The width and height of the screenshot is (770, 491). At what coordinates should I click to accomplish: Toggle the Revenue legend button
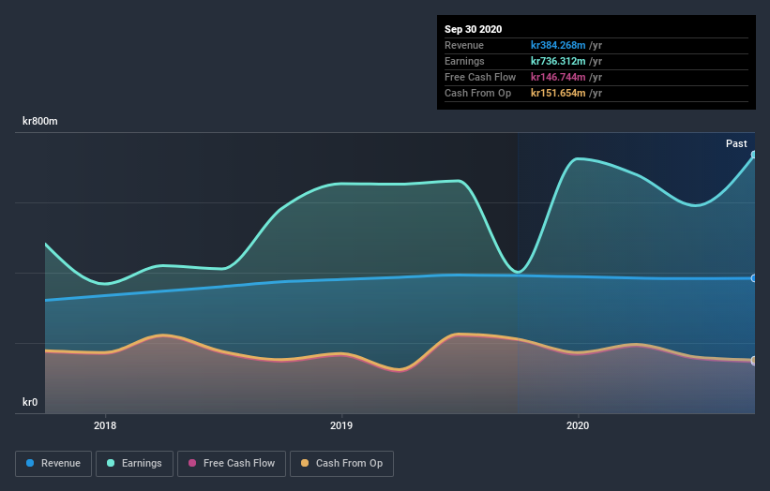(53, 464)
